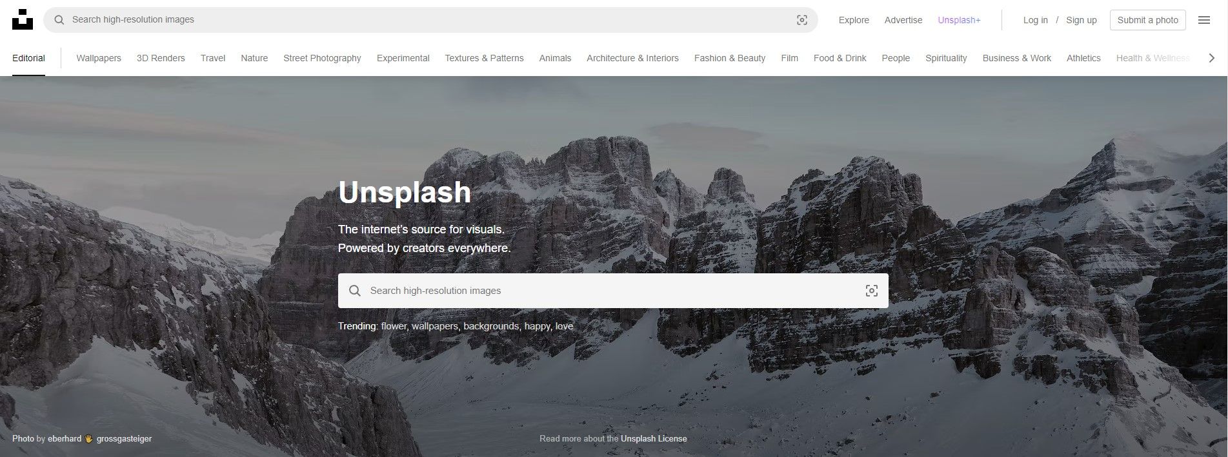Image resolution: width=1228 pixels, height=457 pixels.
Task: Click Sign up
Action: point(1082,20)
